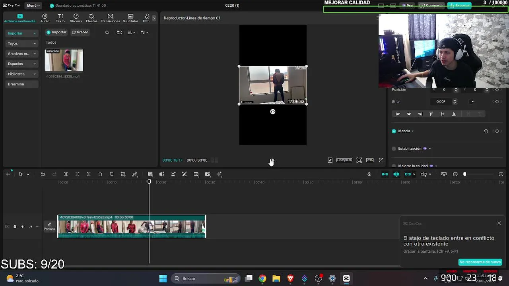This screenshot has height=286, width=509.
Task: Open the Menú dropdown at top left
Action: point(33,6)
